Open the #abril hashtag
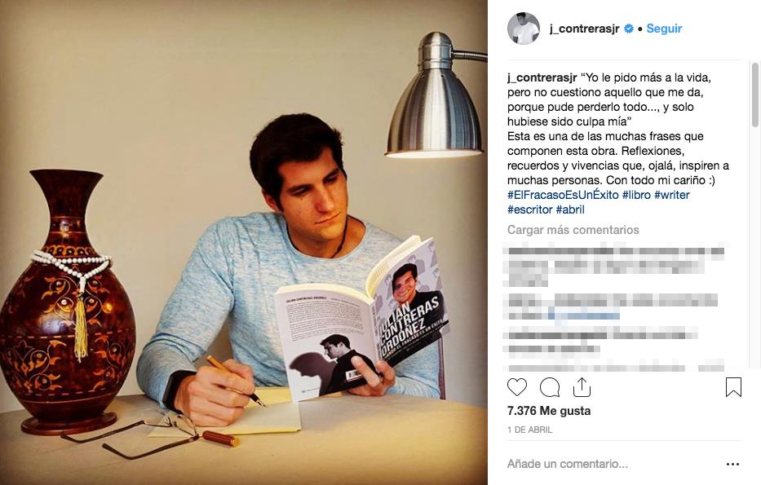The image size is (761, 485). point(570,209)
